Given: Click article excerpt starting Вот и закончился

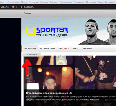Looking at the screenshot, I should click(x=71, y=98).
